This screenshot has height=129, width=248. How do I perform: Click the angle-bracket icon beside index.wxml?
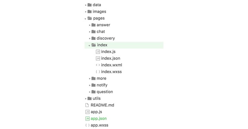pos(98,65)
